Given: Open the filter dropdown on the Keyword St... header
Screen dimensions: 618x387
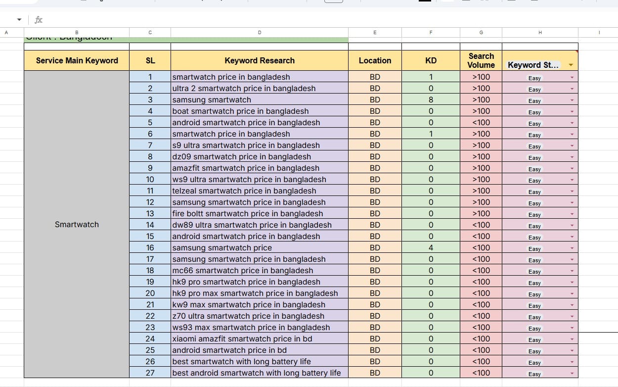Looking at the screenshot, I should 571,65.
